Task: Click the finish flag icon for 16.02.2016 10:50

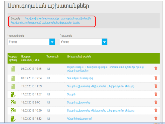Action: pos(13,110)
